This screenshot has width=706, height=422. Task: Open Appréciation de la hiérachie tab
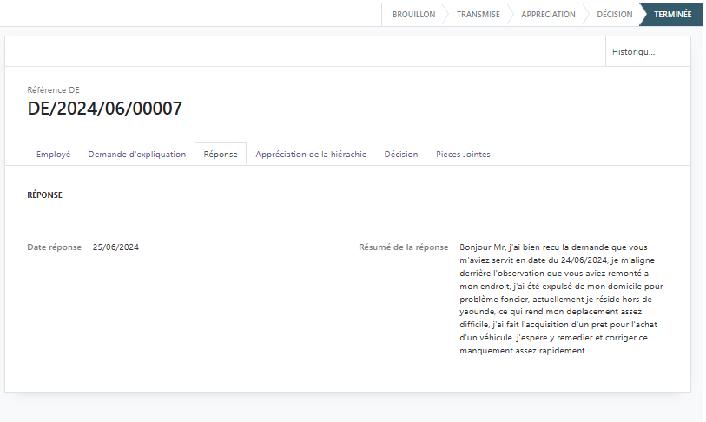click(311, 154)
